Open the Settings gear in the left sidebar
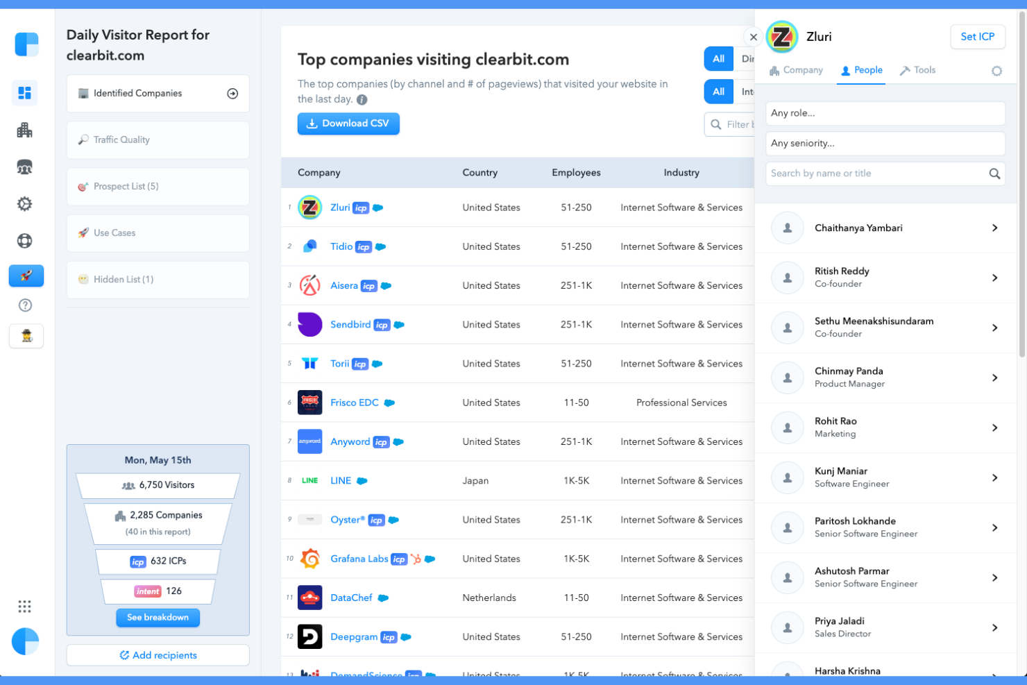The height and width of the screenshot is (685, 1027). [x=25, y=203]
